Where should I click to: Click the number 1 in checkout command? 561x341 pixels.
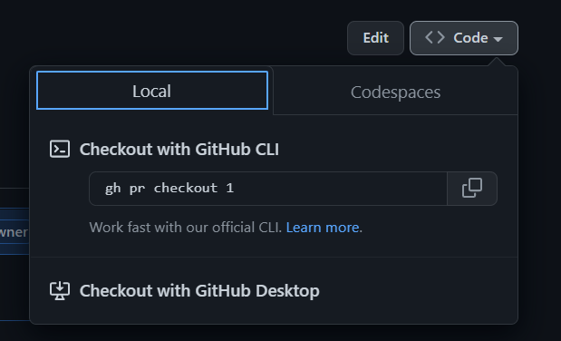(x=229, y=188)
